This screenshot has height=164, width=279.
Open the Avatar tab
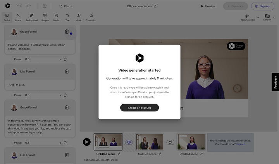point(18,17)
